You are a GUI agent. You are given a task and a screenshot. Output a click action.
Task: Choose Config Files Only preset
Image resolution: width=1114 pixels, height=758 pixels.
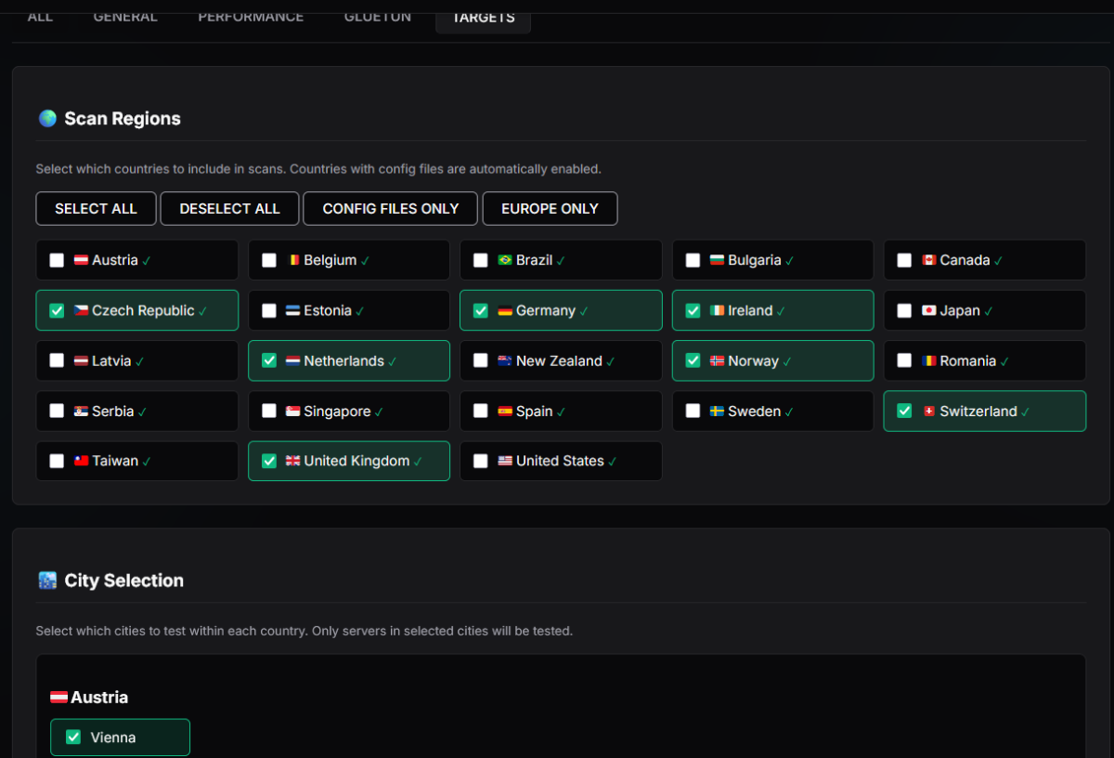click(390, 209)
